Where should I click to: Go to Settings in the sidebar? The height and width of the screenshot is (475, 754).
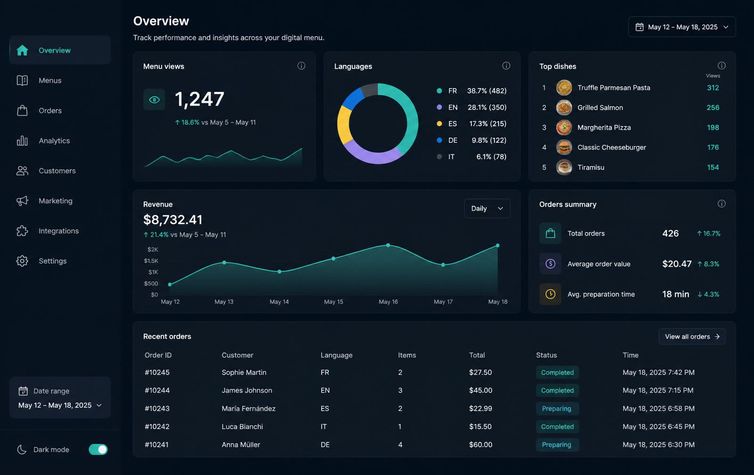point(60,261)
